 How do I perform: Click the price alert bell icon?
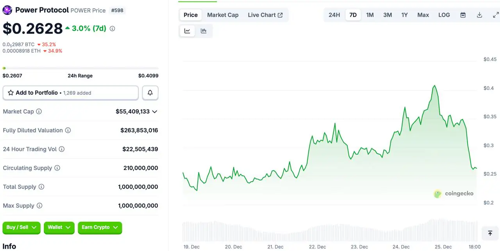pyautogui.click(x=150, y=93)
